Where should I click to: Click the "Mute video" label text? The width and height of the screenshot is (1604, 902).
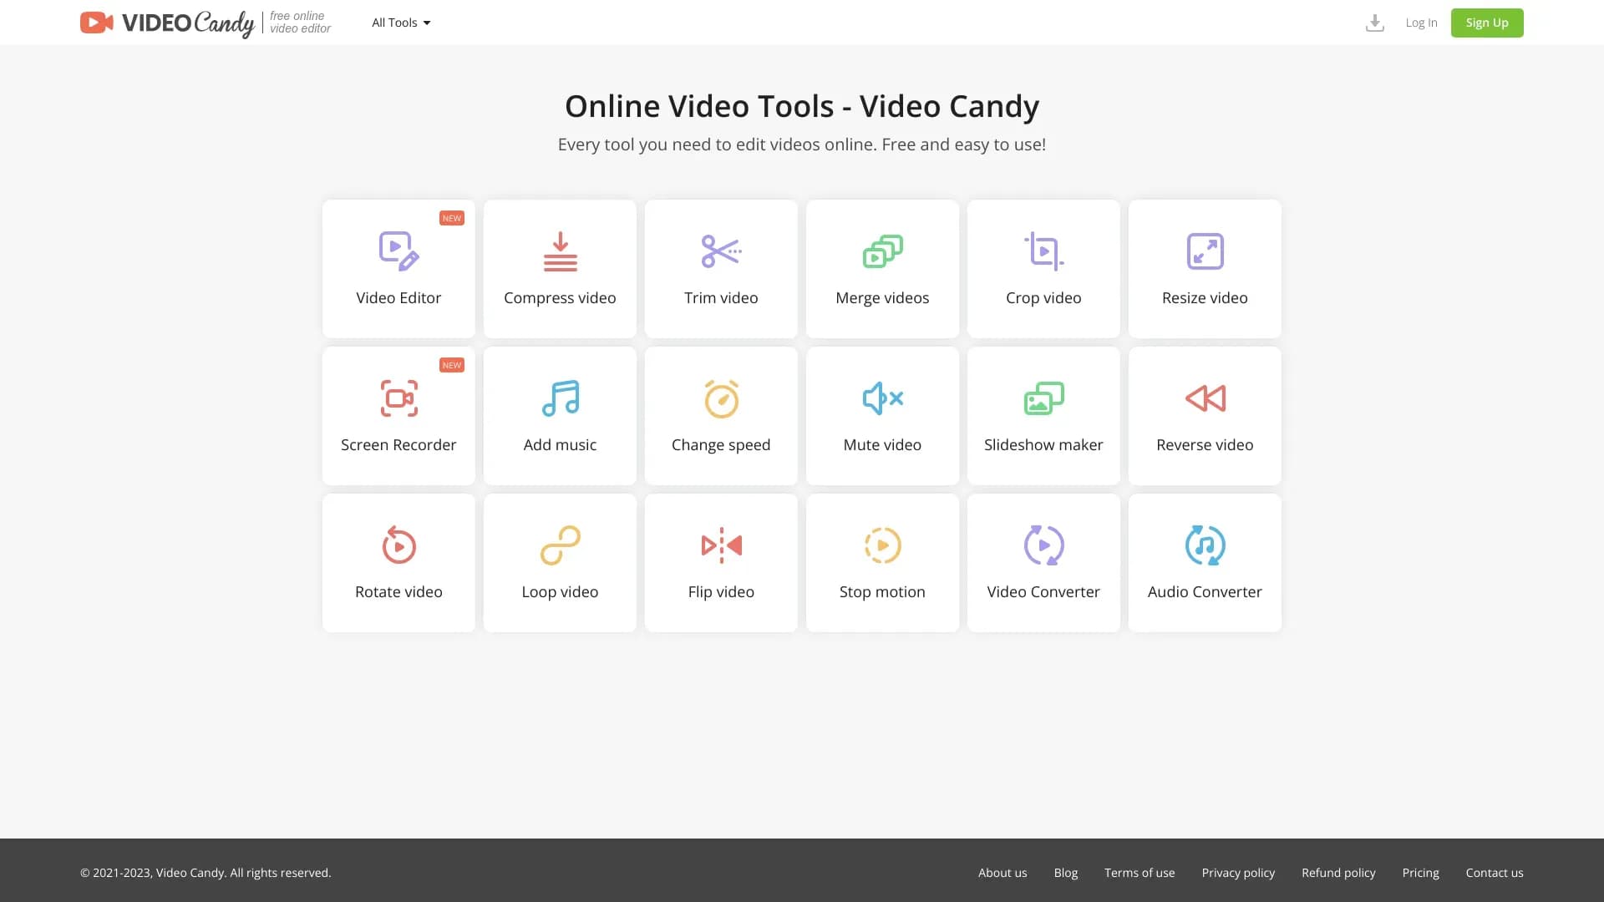882,445
